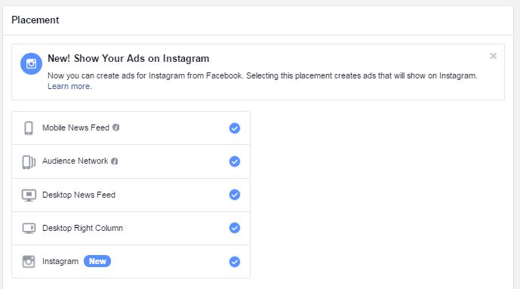Viewport: 520px width, 289px height.
Task: Click the 'New! Show Your Ads on Instagram' heading
Action: point(128,59)
